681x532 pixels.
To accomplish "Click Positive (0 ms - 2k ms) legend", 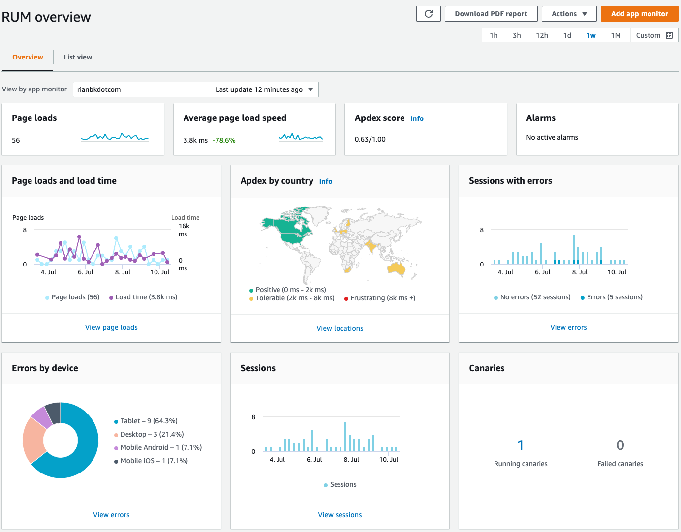I will click(x=288, y=290).
